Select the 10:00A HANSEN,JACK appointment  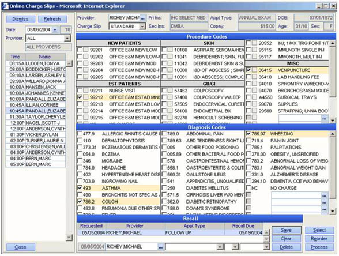point(36,88)
